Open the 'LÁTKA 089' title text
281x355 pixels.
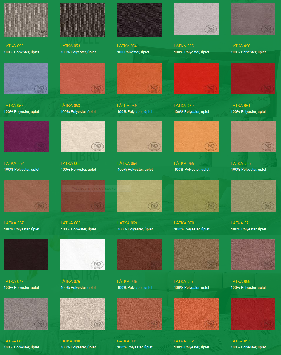click(x=14, y=341)
